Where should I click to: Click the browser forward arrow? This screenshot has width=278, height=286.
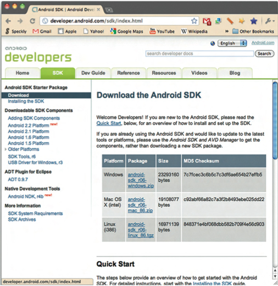[20, 21]
